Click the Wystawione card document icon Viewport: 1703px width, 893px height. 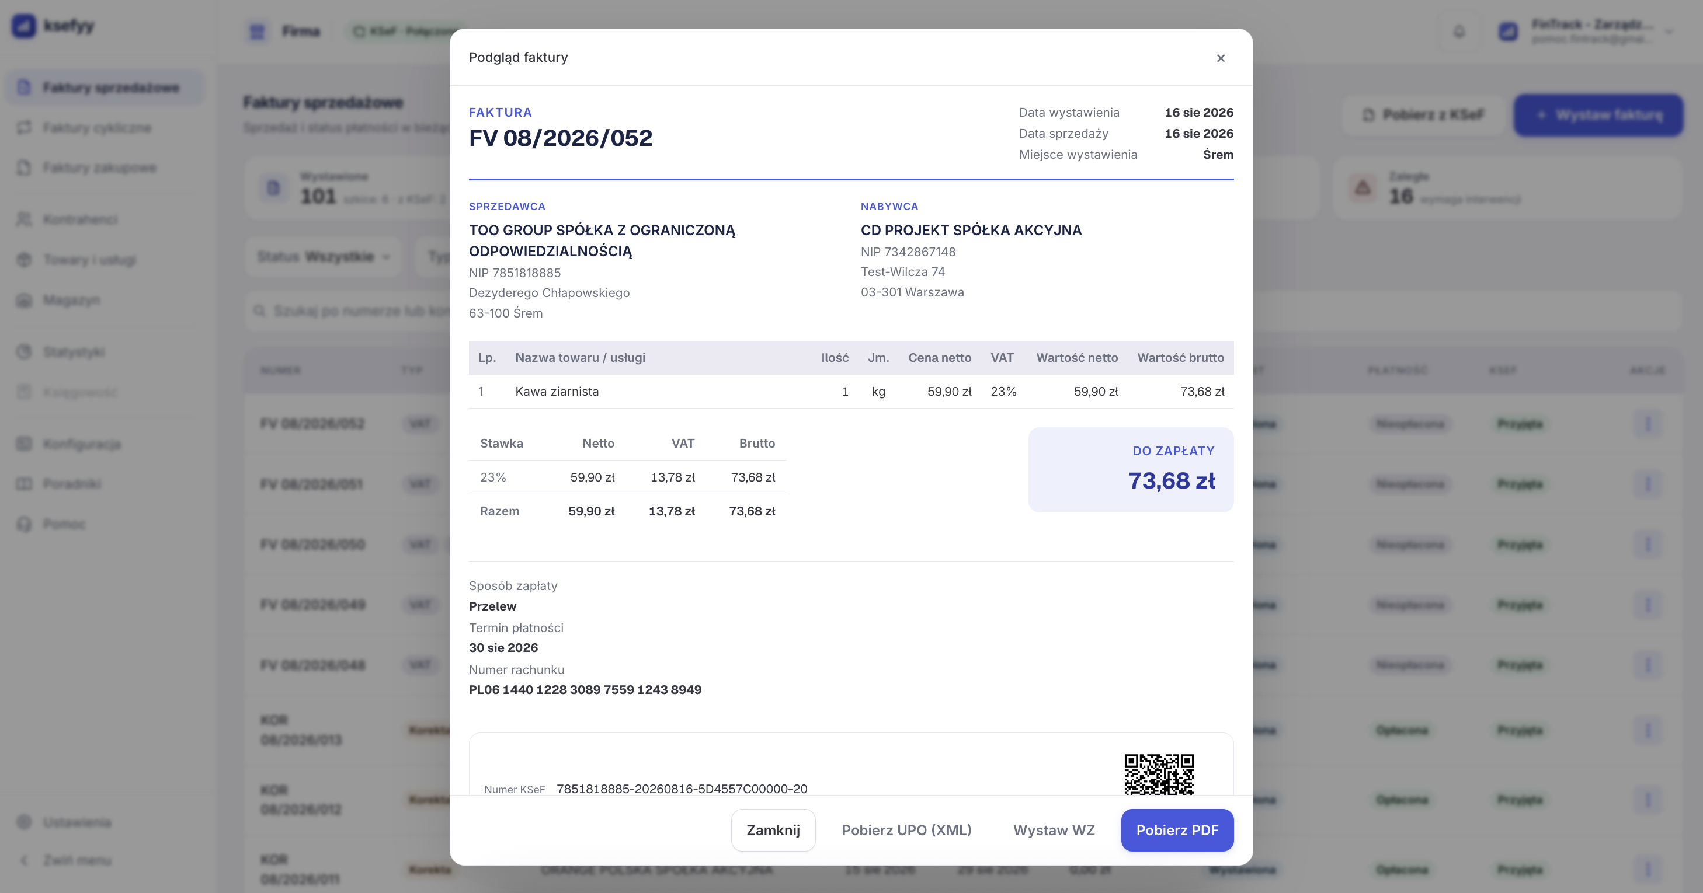click(273, 187)
